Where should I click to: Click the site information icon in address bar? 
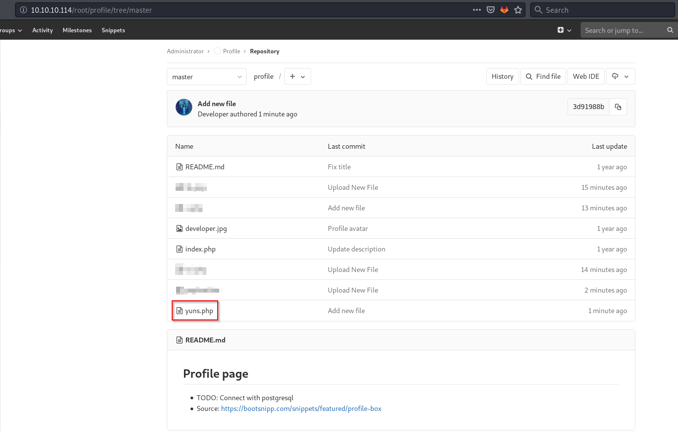point(23,10)
